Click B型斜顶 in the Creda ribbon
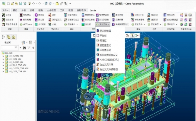Viewport: 196px width, 121px height. coord(153,20)
